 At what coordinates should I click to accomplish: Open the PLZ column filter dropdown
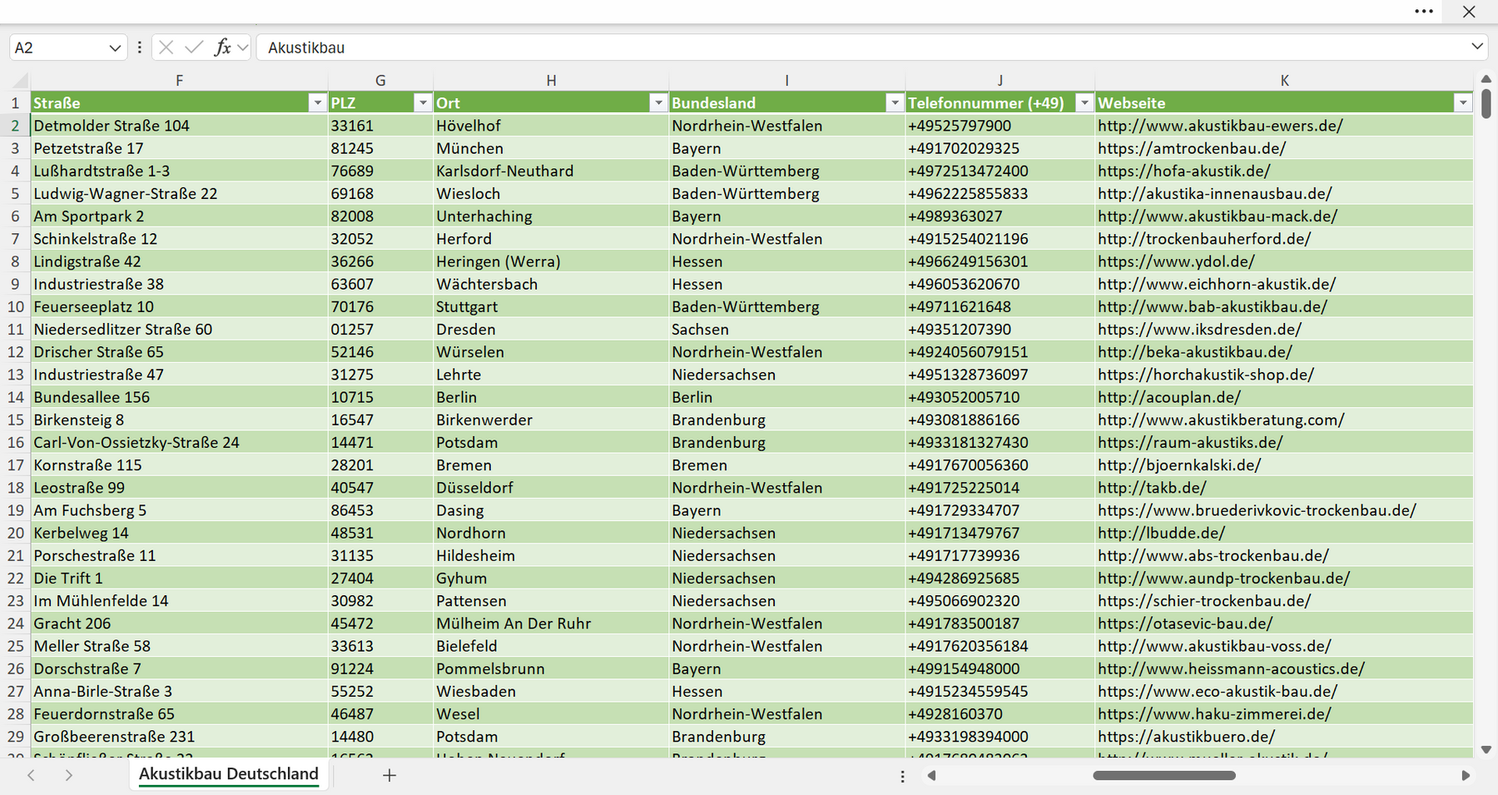423,102
